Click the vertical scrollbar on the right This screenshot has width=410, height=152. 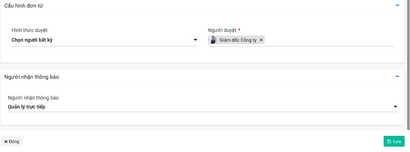click(x=408, y=65)
